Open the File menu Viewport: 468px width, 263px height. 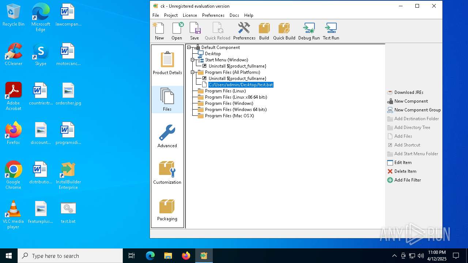tap(156, 15)
